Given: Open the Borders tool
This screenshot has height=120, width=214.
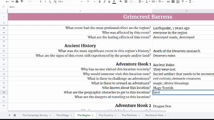Looking at the screenshot, I should click(126, 2).
